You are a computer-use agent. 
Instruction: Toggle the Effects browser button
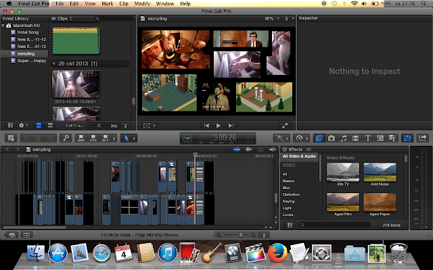click(x=319, y=138)
